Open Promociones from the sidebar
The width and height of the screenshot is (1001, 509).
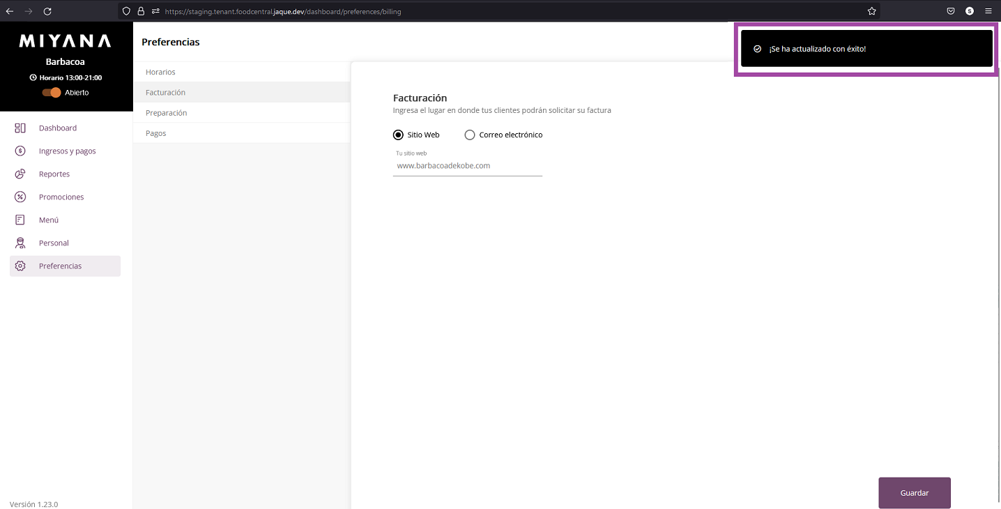pos(65,197)
